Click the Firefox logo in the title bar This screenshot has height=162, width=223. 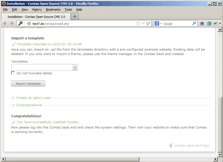coord(4,3)
